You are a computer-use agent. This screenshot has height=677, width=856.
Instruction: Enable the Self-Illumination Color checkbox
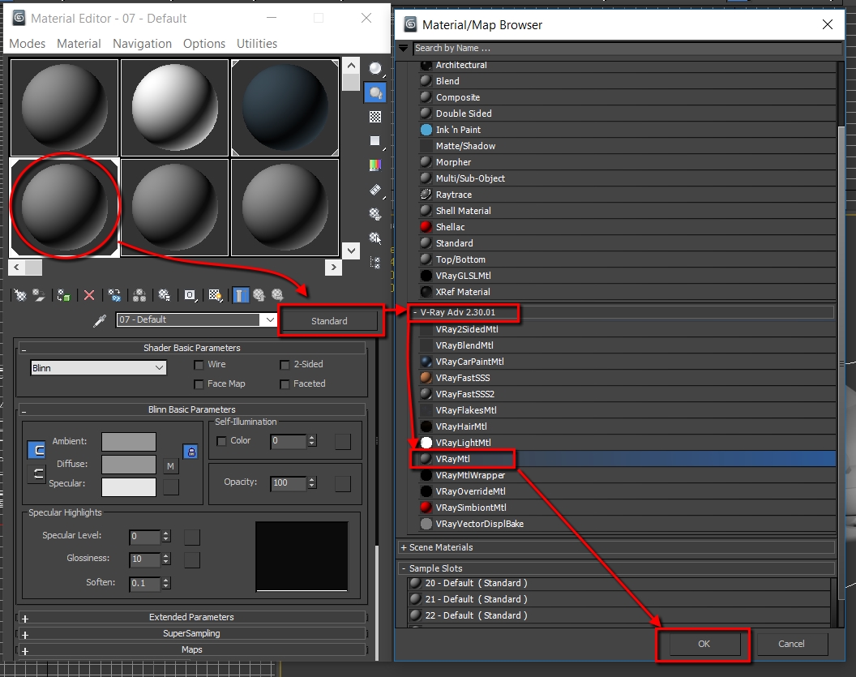click(x=221, y=441)
